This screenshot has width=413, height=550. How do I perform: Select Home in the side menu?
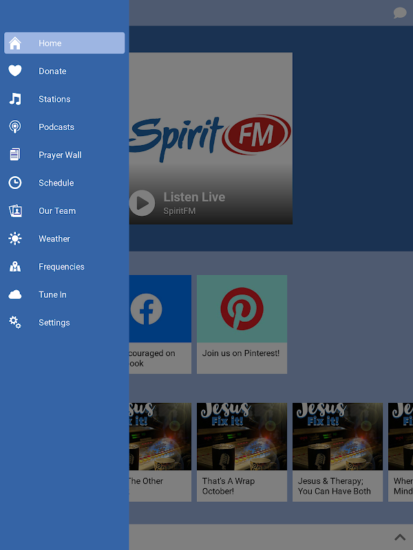pos(64,43)
